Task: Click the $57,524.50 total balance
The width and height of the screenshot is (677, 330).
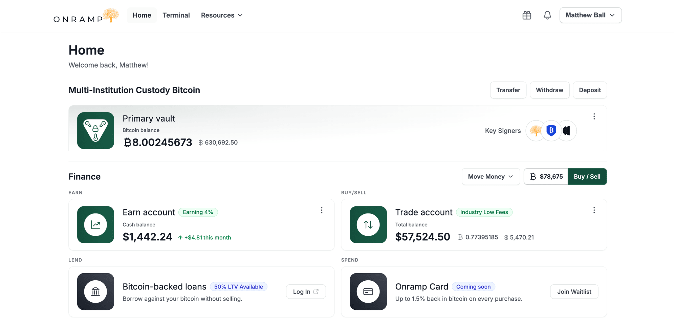Action: pyautogui.click(x=422, y=237)
